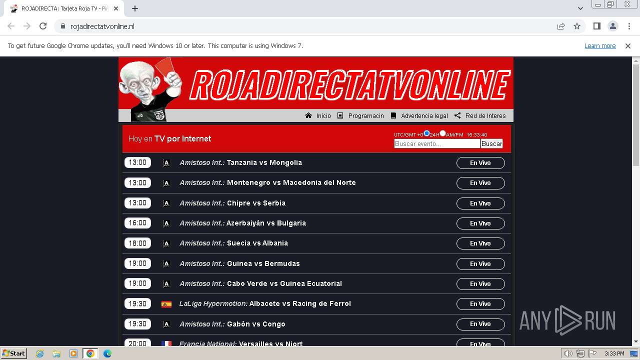Click 16:00 time badge
This screenshot has width=640, height=360.
pyautogui.click(x=137, y=223)
